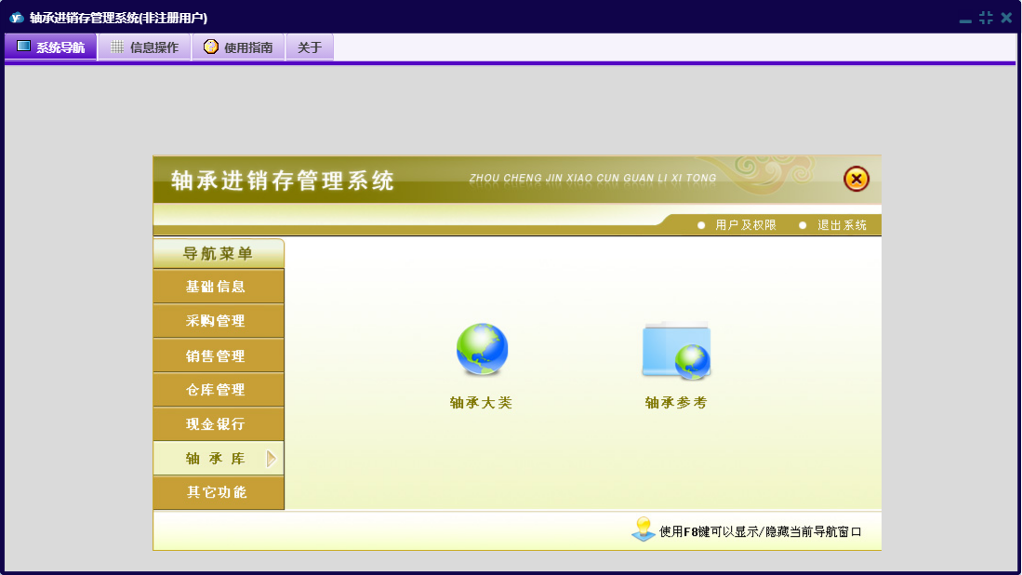Select 现金银行 in navigation menu

coord(219,424)
